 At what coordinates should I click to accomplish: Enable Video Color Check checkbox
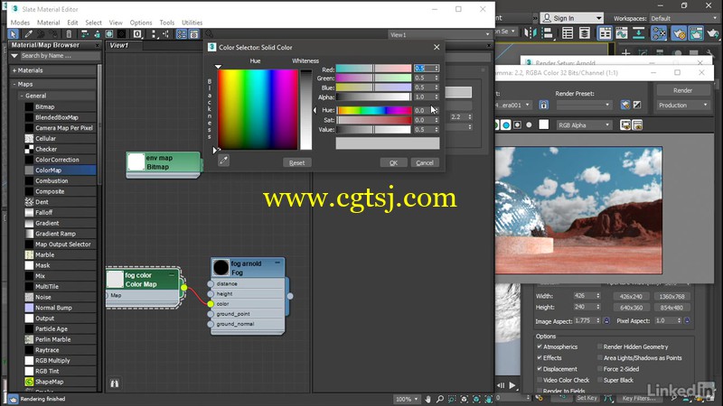[539, 380]
